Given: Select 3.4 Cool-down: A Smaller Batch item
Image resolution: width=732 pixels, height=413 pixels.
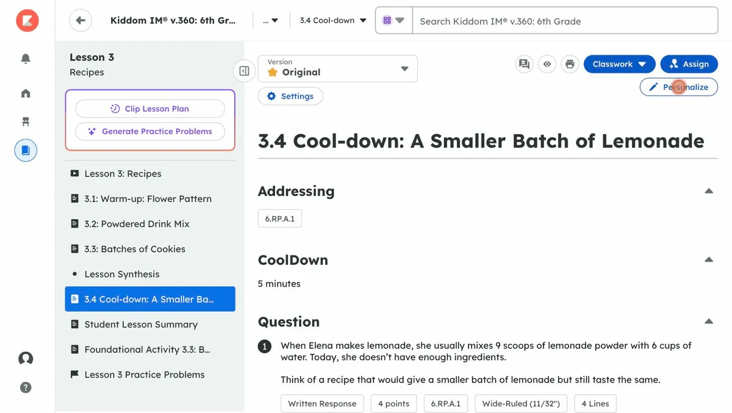Looking at the screenshot, I should coord(150,299).
